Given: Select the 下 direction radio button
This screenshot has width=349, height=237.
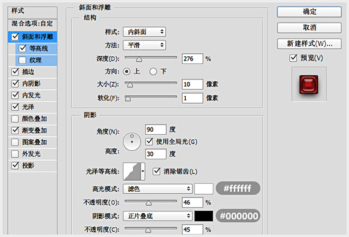Looking at the screenshot, I should pos(153,71).
